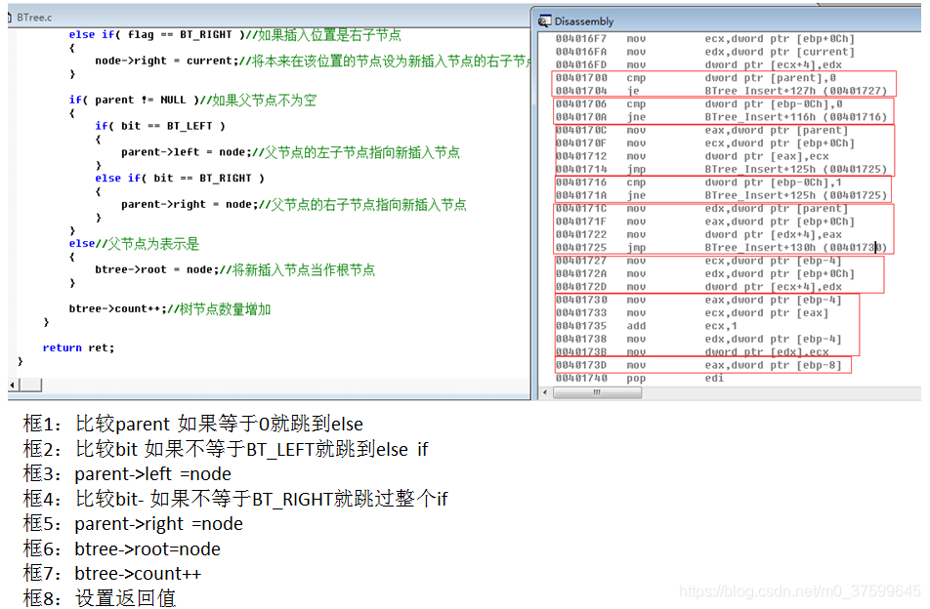The width and height of the screenshot is (930, 609).
Task: Click disassembly row at address 00401722
Action: pyautogui.click(x=698, y=234)
